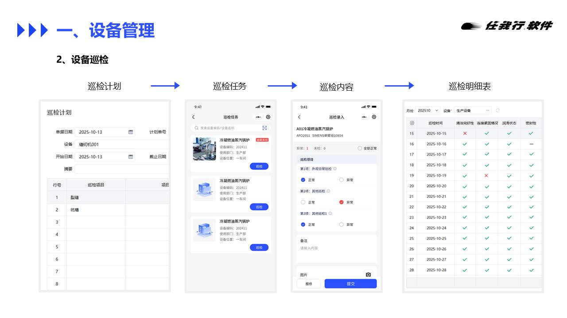567x318 pixels.
Task: Open the calendar picker for 开始日期
Action: coord(131,157)
